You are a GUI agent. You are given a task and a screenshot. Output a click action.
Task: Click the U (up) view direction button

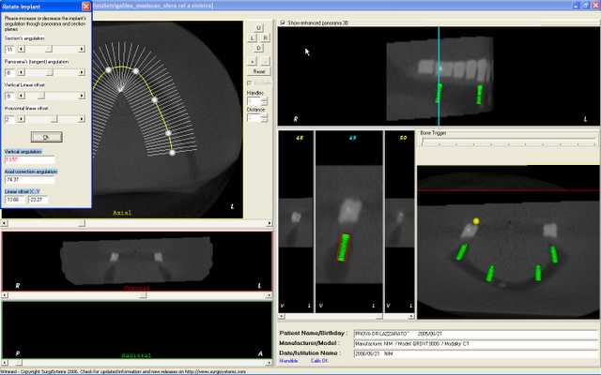pos(259,27)
